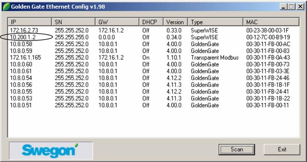Select the device at IP 10.8.0.51
Image resolution: width=307 pixels, height=162 pixels.
[154, 105]
